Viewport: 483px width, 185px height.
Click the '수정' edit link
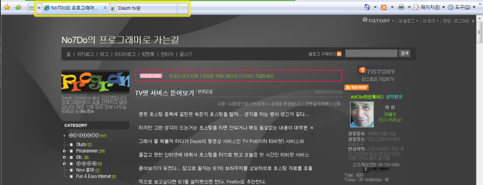point(221,104)
